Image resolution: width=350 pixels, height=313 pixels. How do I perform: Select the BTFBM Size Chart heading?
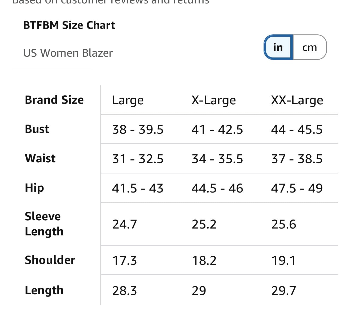click(x=69, y=25)
